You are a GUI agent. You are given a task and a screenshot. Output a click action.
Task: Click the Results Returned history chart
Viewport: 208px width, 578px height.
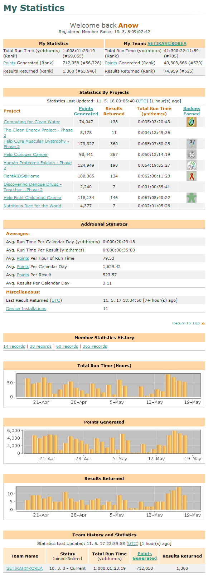pyautogui.click(x=104, y=501)
